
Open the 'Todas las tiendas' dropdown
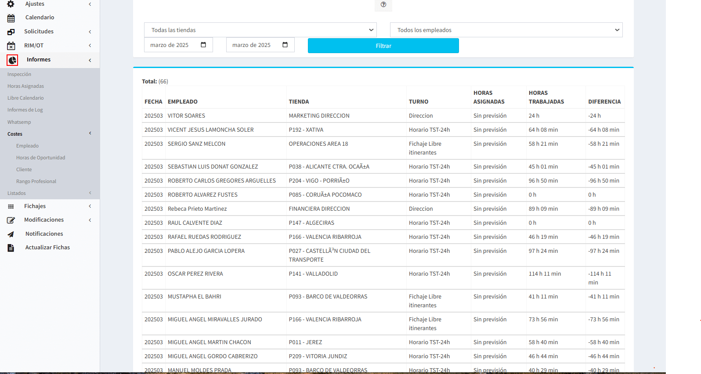(260, 30)
